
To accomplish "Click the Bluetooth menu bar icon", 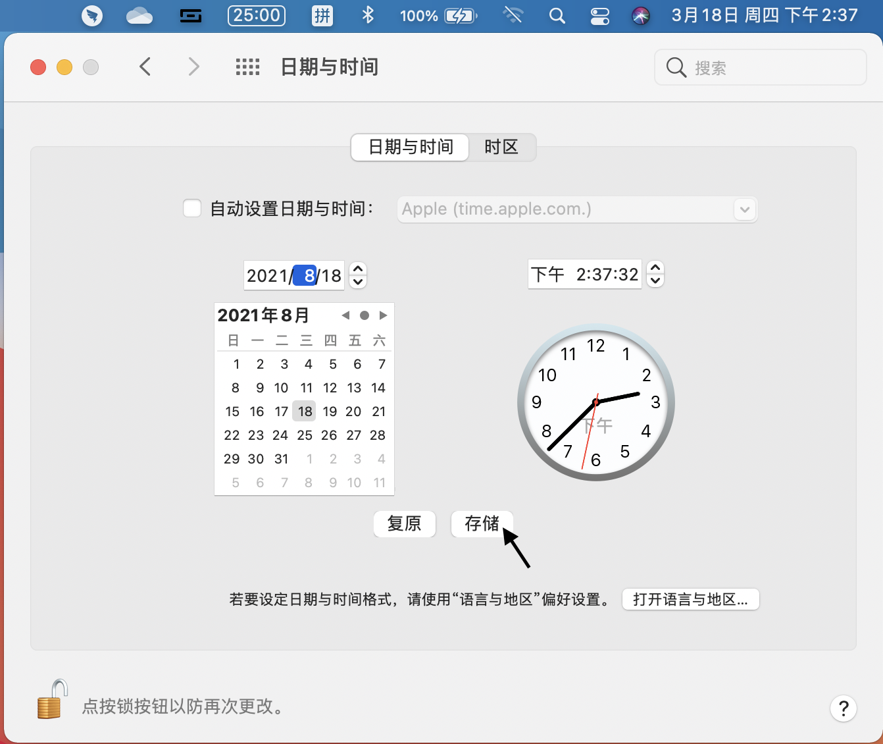I will 368,16.
